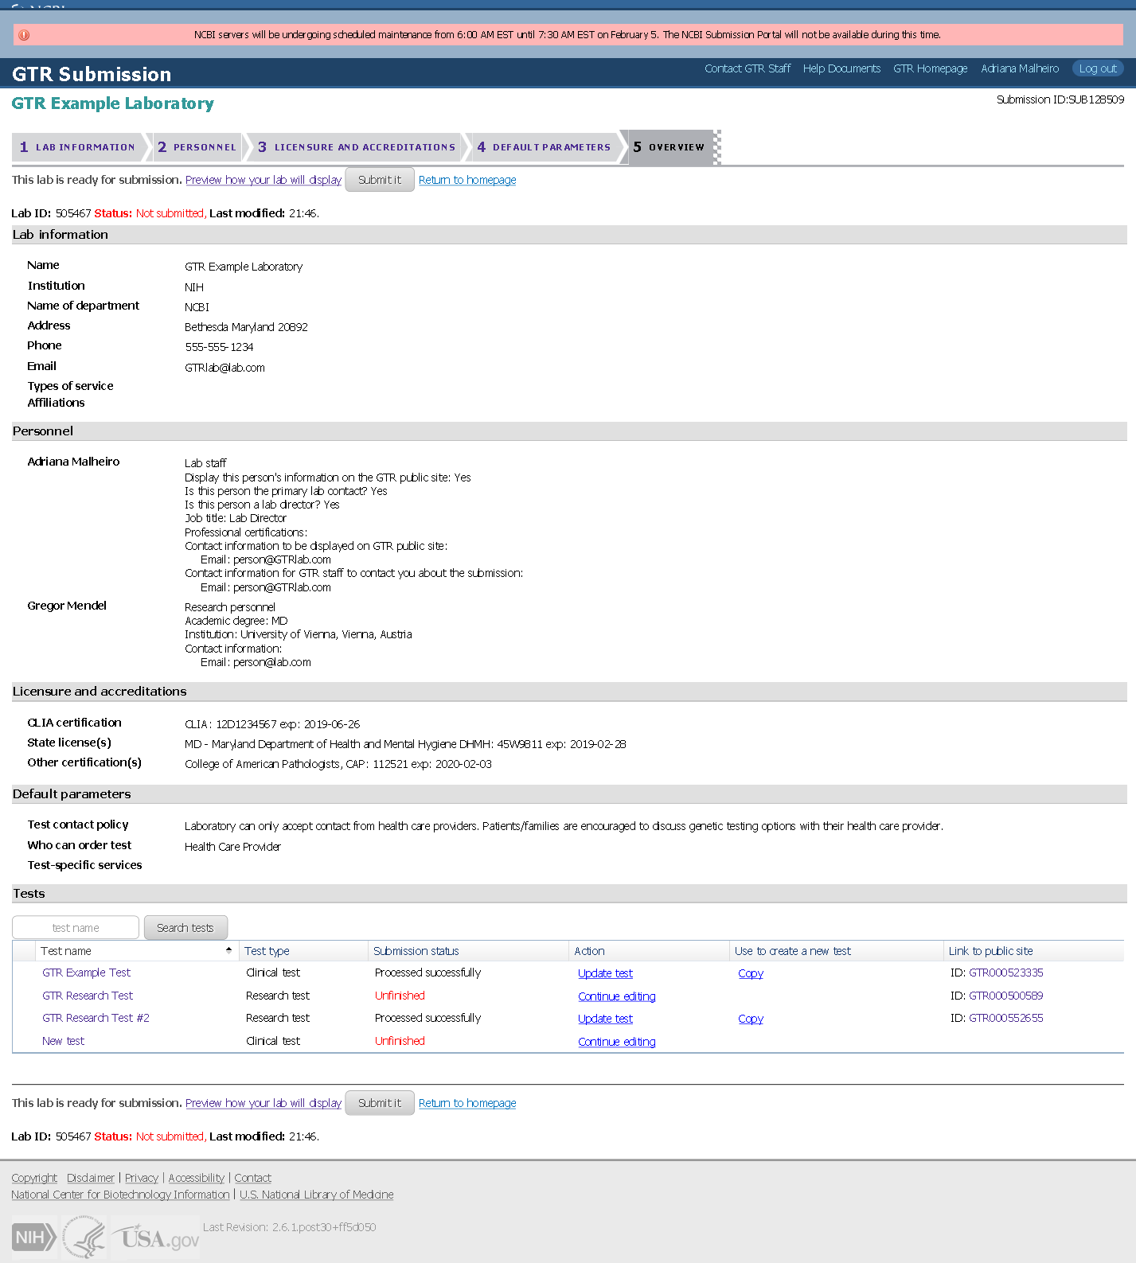Click the NIH logo in footer
This screenshot has height=1263, width=1136.
pyautogui.click(x=33, y=1238)
